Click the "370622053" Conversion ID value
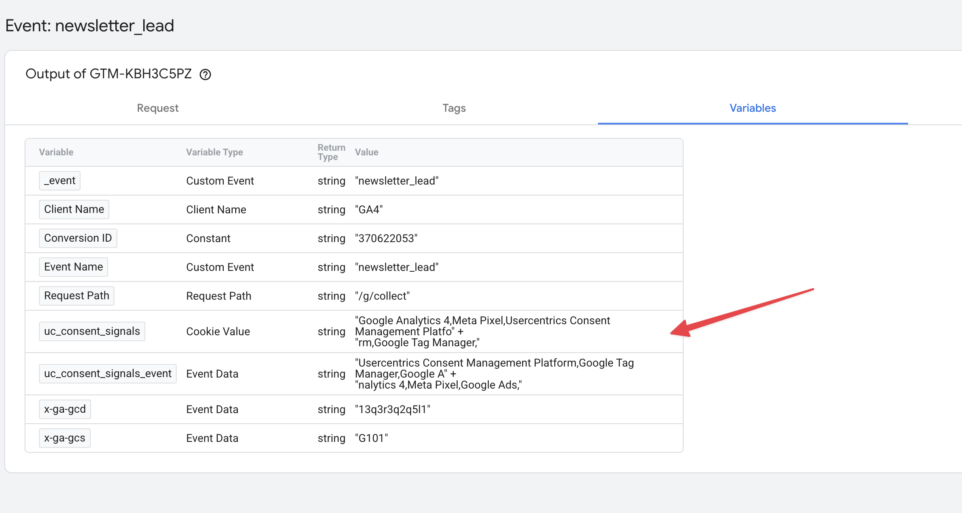962x513 pixels. (386, 238)
